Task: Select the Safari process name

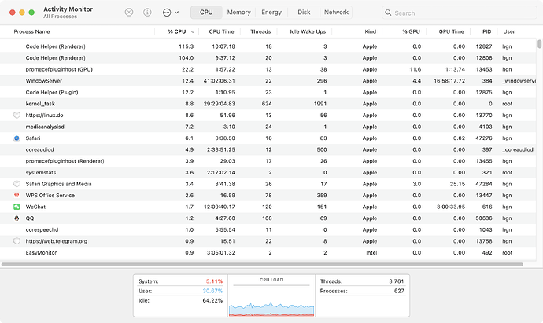Action: click(33, 138)
